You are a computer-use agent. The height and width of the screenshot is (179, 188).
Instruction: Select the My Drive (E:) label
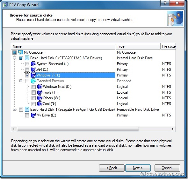[47, 115]
